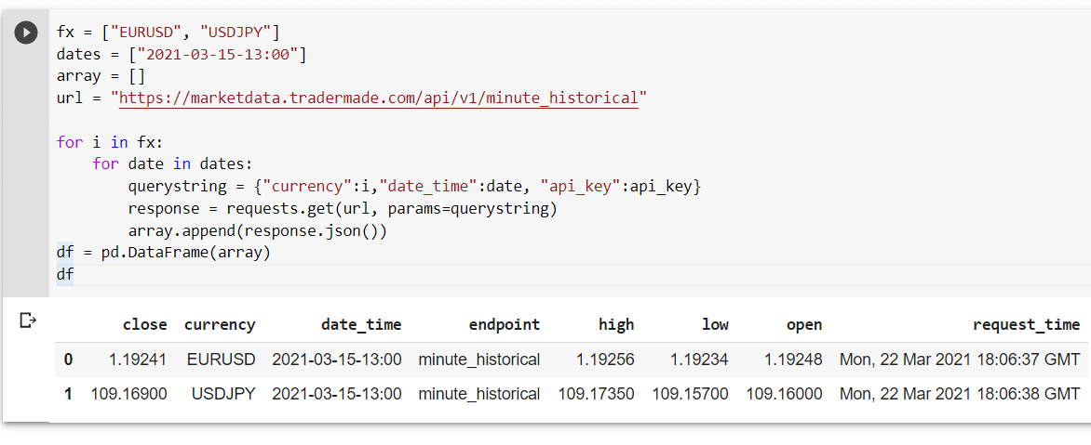1091x445 pixels.
Task: Place cursor on the final 'df' line
Action: click(x=65, y=275)
